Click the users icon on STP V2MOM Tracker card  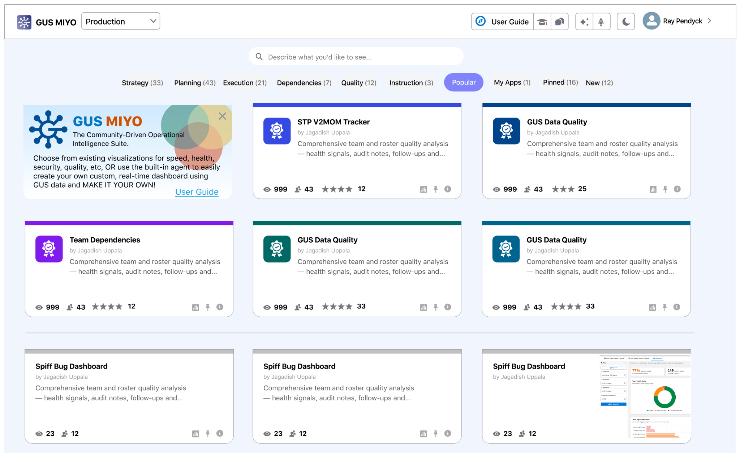click(x=298, y=189)
